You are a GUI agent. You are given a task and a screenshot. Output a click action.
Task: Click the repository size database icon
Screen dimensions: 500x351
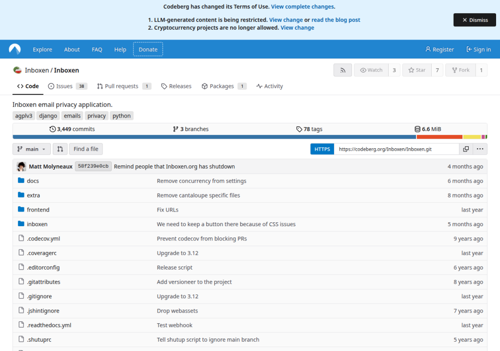coord(417,129)
